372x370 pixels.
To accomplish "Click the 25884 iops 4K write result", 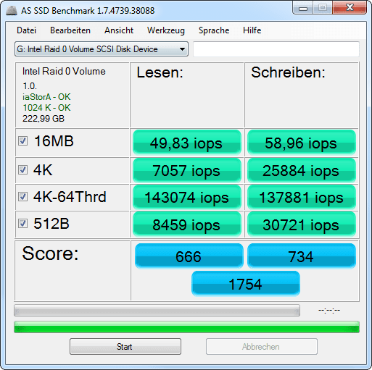I will [302, 170].
